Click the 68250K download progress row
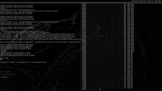Screen dimensions: 162x91 coord(108,4)
